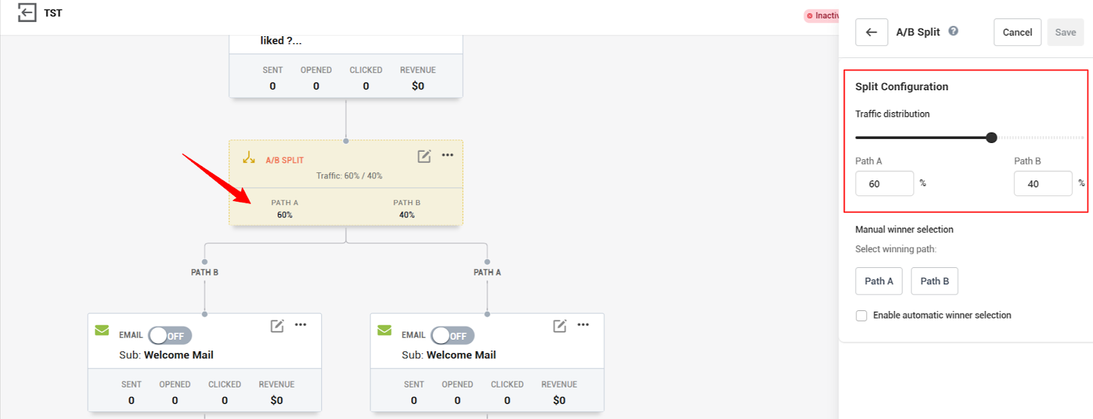
Task: Open more options for Path B email
Action: click(301, 325)
